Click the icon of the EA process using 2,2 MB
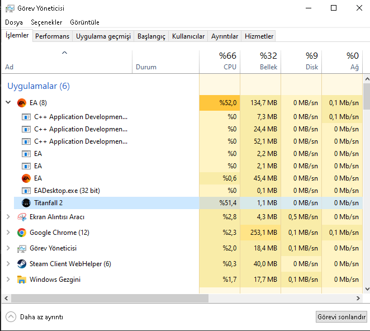This screenshot has width=370, height=331. [x=26, y=154]
